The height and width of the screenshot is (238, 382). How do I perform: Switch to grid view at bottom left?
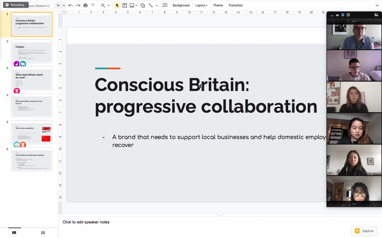point(43,233)
